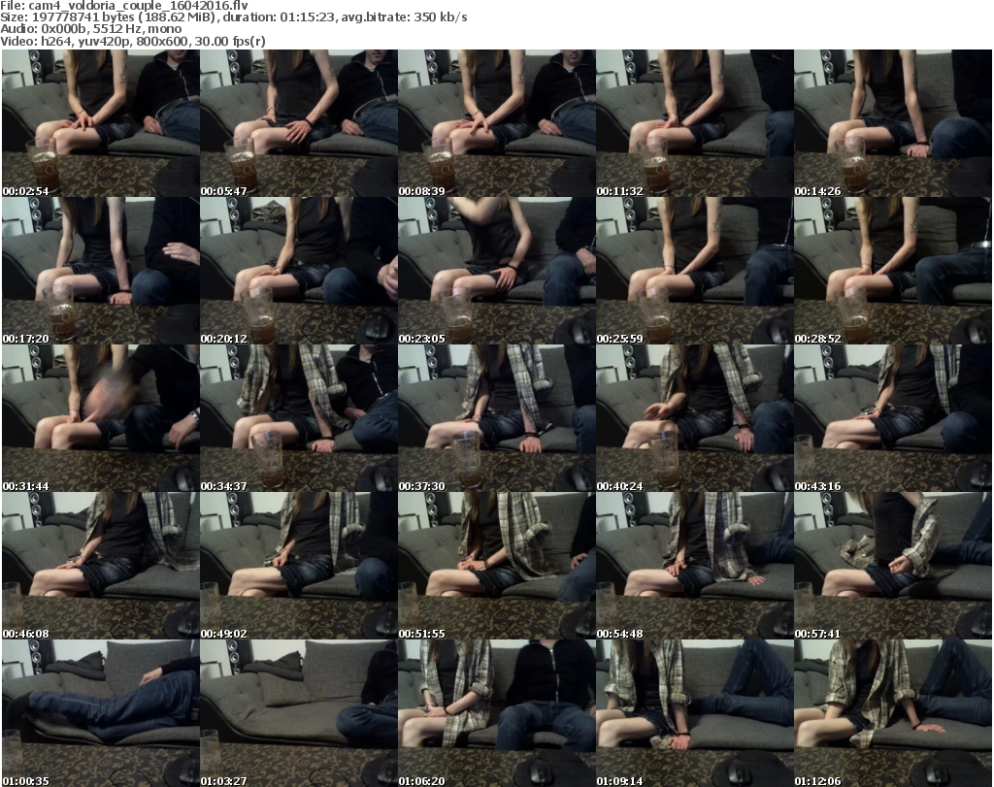
Task: Choose the thumbnail timestamped 00:46:08
Action: point(101,566)
